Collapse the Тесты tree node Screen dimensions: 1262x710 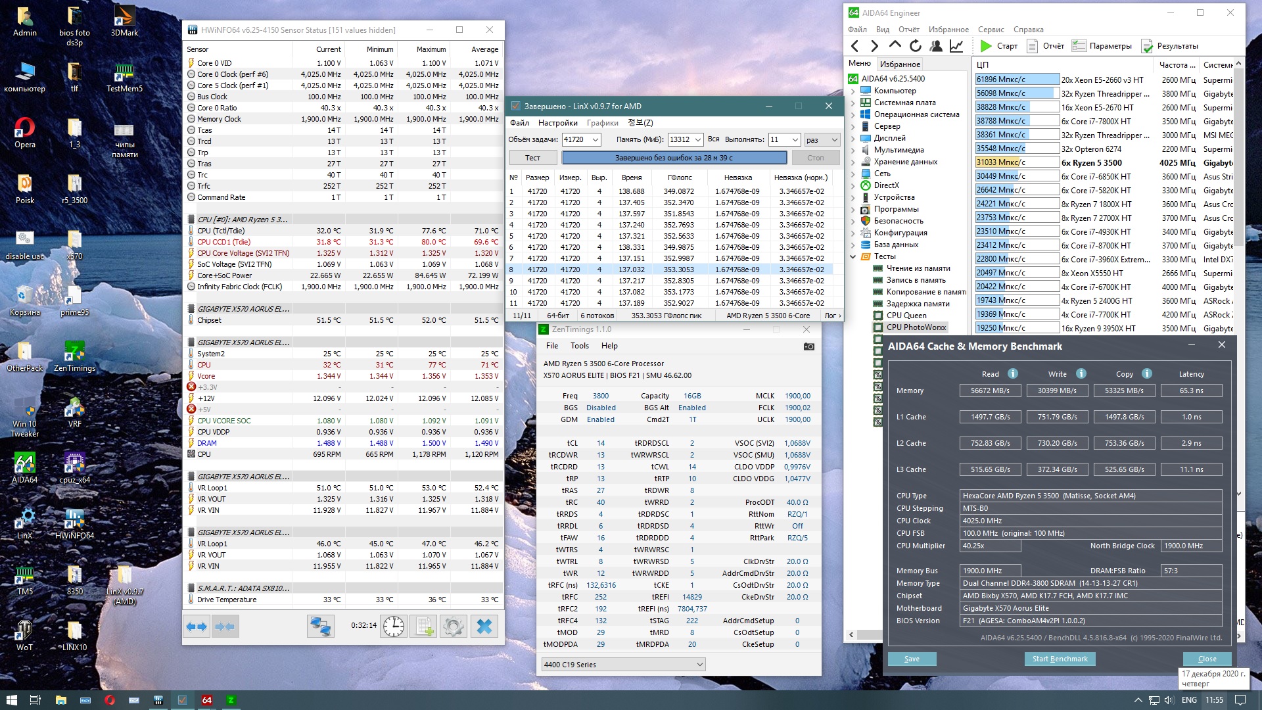(853, 256)
